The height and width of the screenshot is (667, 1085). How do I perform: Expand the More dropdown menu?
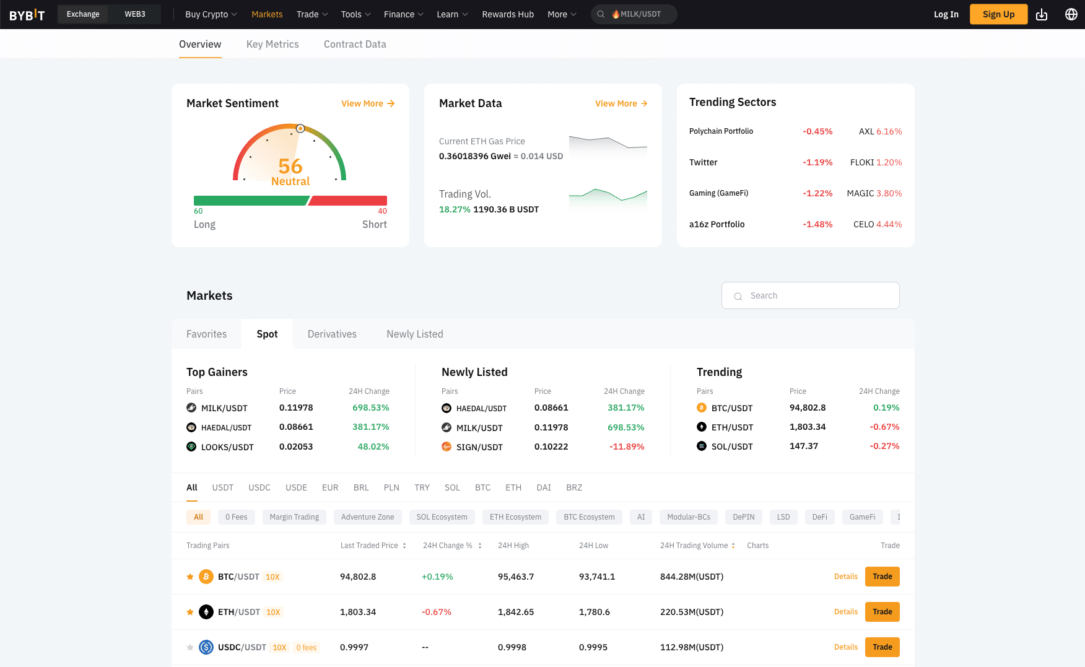(x=562, y=14)
